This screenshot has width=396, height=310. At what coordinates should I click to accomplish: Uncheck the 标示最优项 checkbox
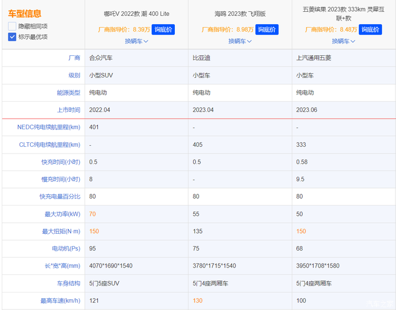(12, 37)
